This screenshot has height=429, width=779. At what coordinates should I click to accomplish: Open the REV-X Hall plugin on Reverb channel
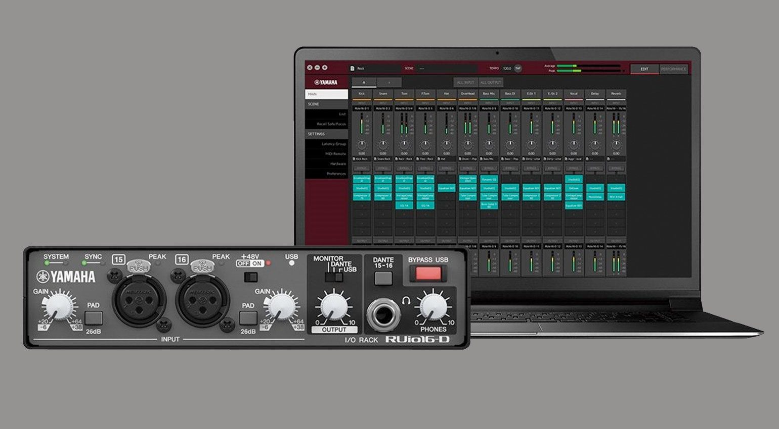[x=616, y=196]
